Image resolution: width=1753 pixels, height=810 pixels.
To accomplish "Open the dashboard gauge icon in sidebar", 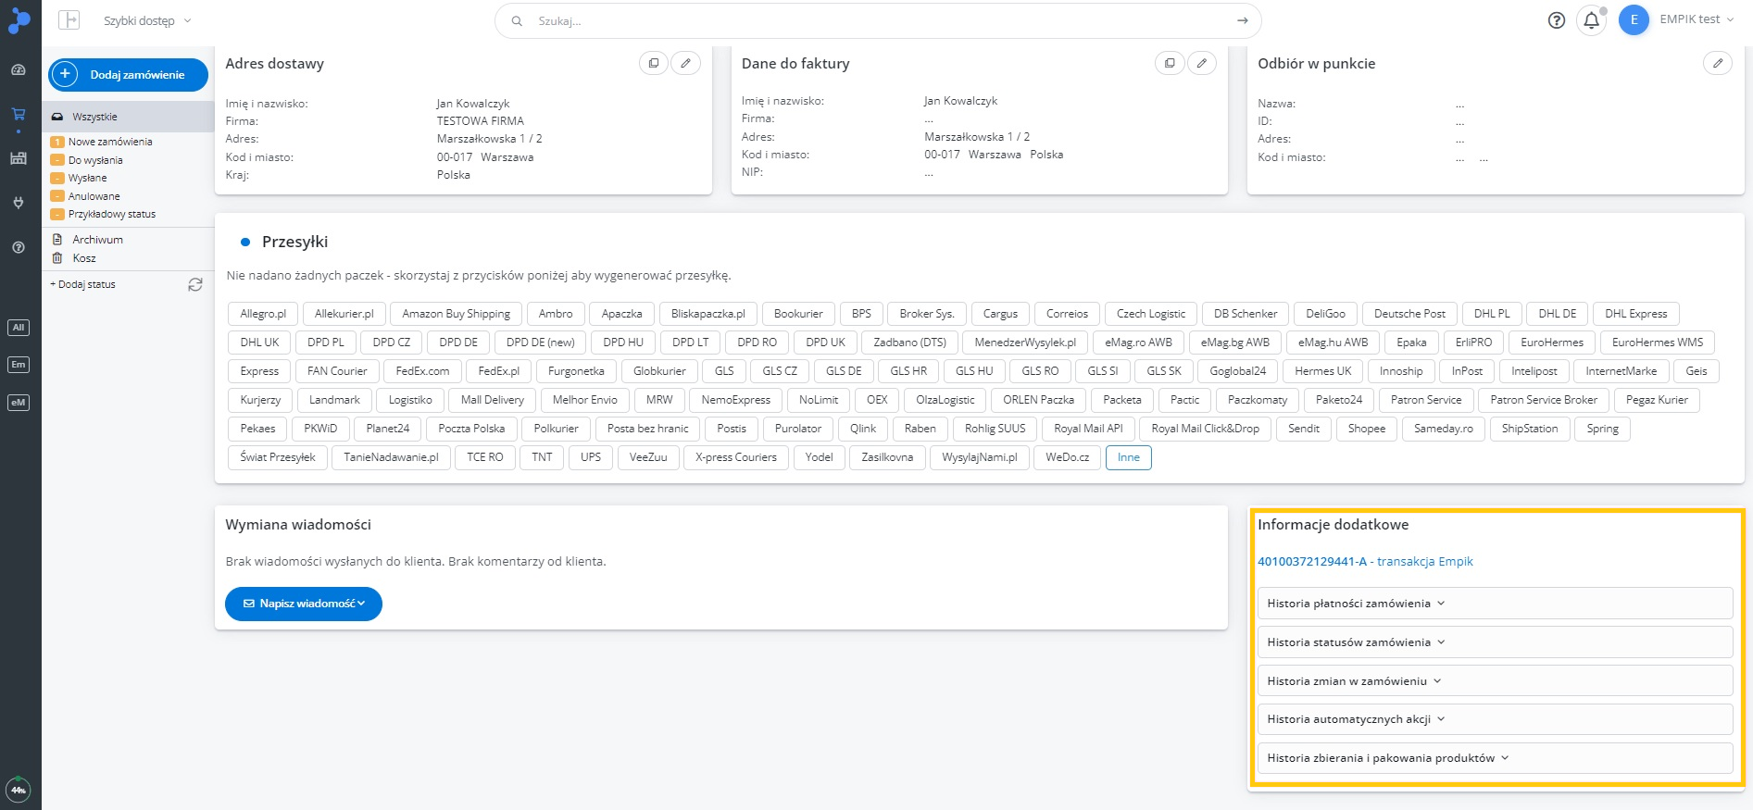I will coord(18,70).
